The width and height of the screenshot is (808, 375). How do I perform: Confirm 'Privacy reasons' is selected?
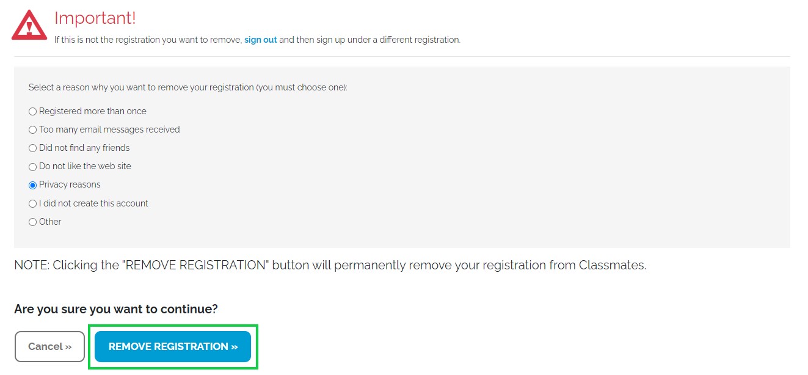[32, 184]
